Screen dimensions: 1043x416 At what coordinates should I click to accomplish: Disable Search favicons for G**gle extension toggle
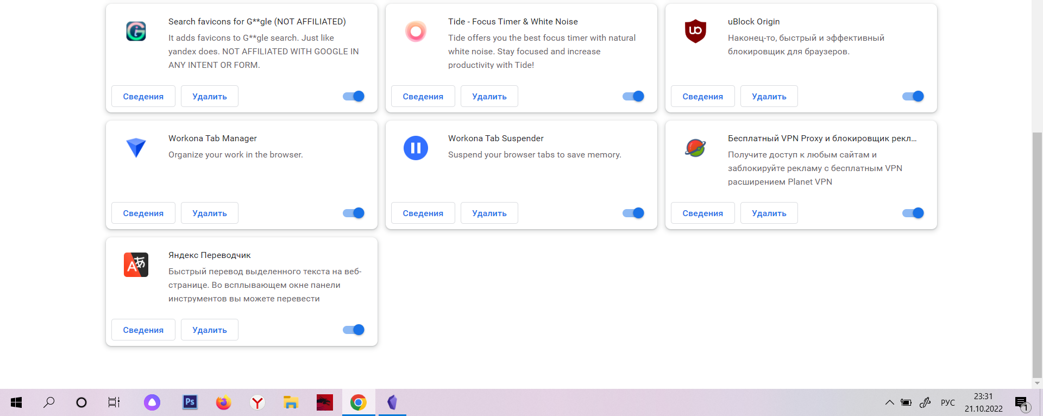(x=354, y=96)
